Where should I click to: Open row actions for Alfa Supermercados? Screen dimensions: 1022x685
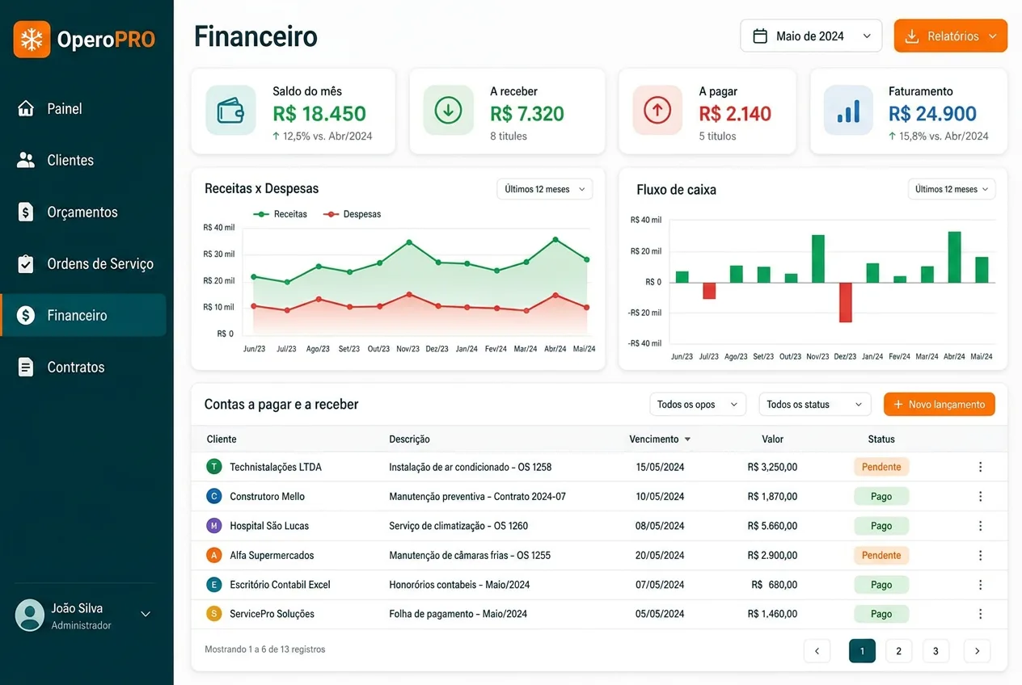click(981, 555)
